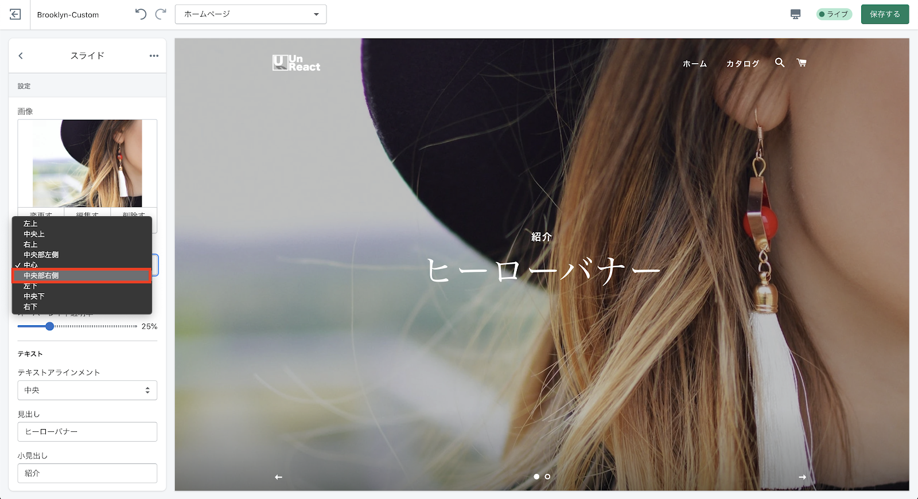Go to the previous slide arrow

point(278,477)
